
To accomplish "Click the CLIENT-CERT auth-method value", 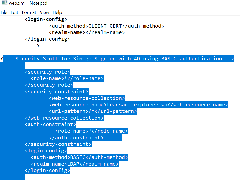I will pyautogui.click(x=105, y=26).
